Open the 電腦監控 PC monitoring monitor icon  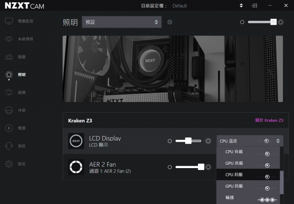coord(9,21)
